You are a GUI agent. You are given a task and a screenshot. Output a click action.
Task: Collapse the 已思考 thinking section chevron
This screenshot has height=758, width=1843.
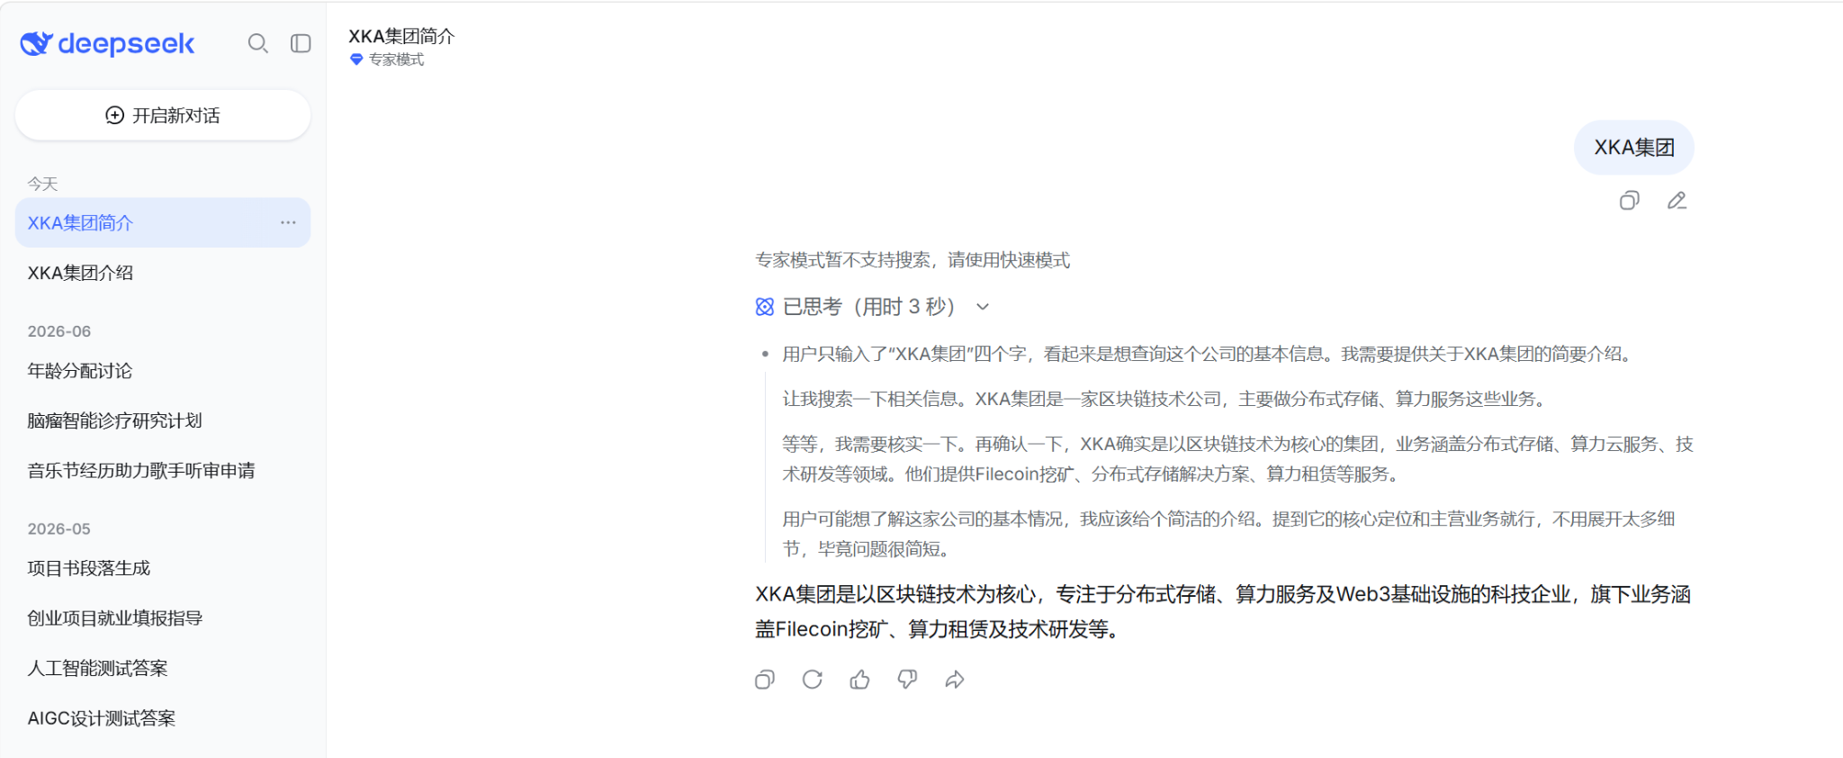983,307
